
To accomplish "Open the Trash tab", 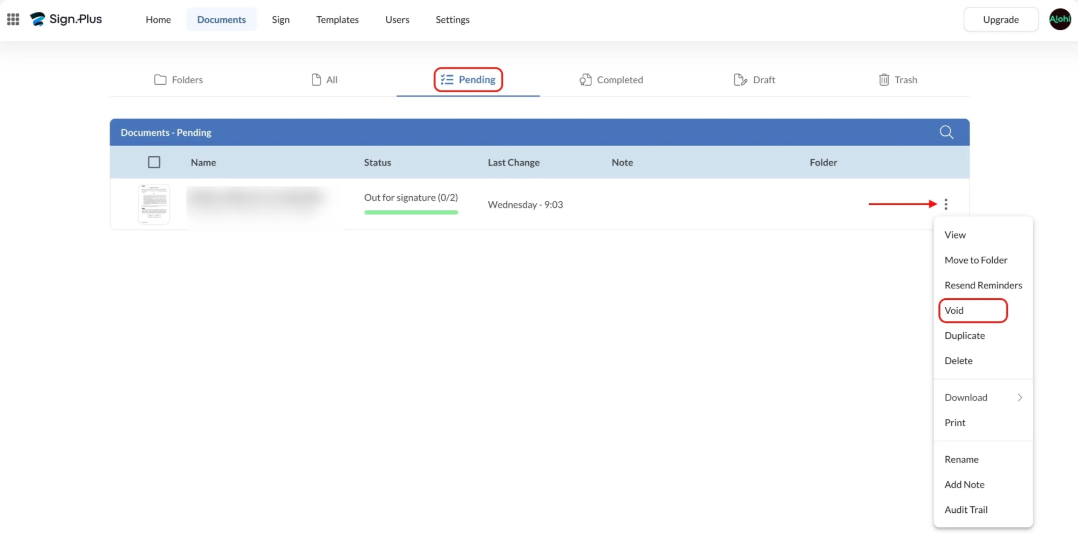I will tap(898, 80).
